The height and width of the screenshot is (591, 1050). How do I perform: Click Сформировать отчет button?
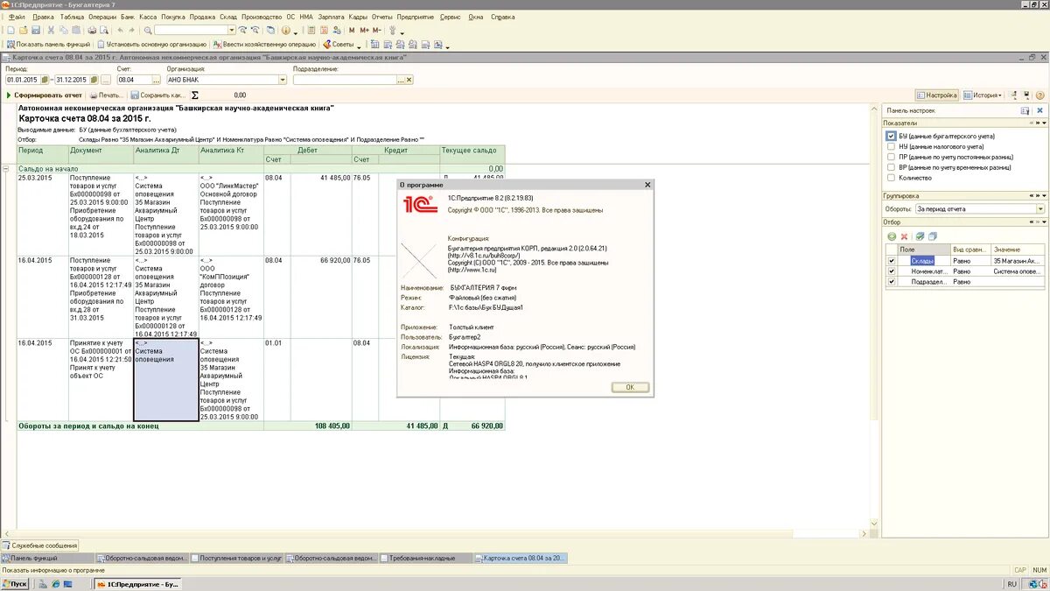tap(44, 95)
